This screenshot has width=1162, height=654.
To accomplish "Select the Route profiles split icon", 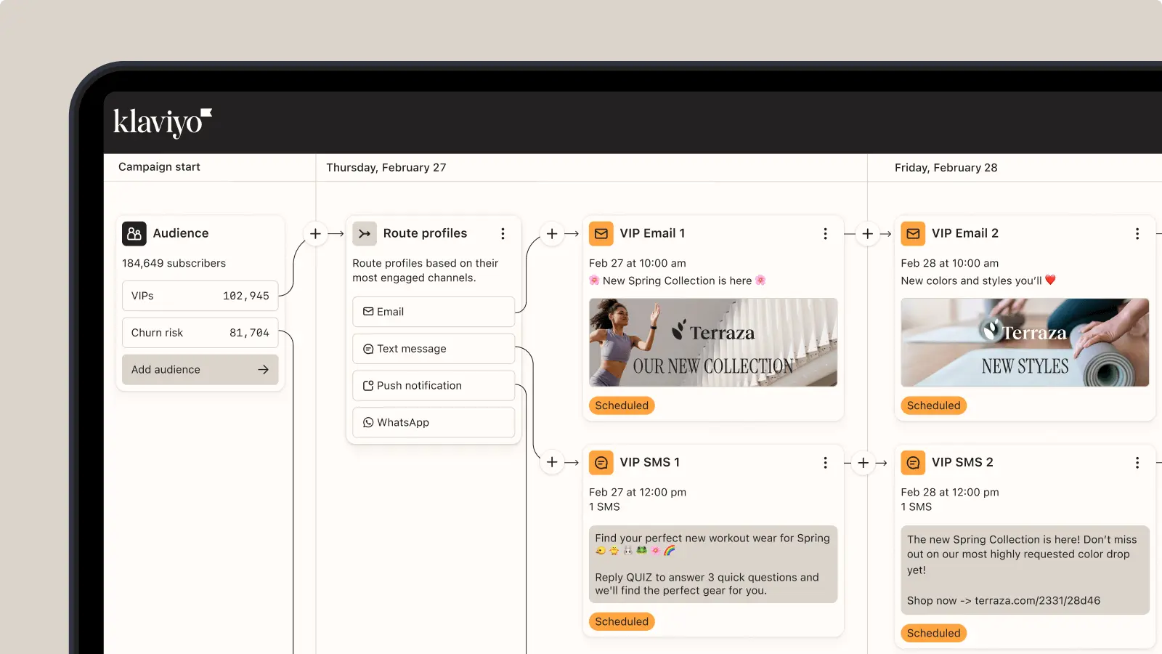I will pyautogui.click(x=364, y=233).
